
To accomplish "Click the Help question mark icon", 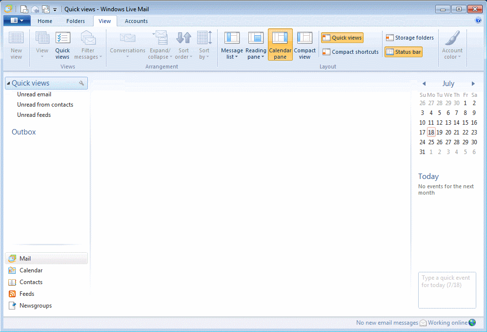I will click(478, 21).
